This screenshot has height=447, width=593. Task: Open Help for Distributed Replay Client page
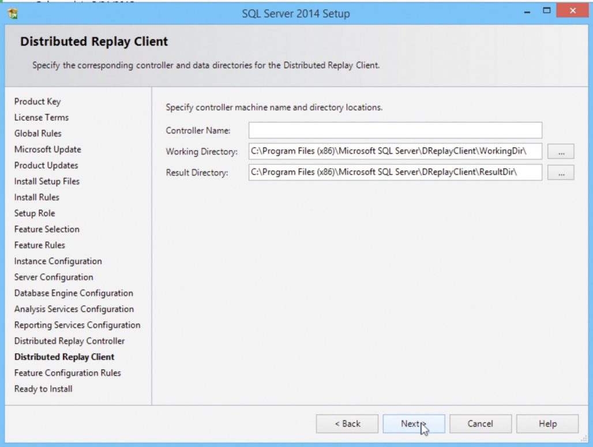(547, 423)
